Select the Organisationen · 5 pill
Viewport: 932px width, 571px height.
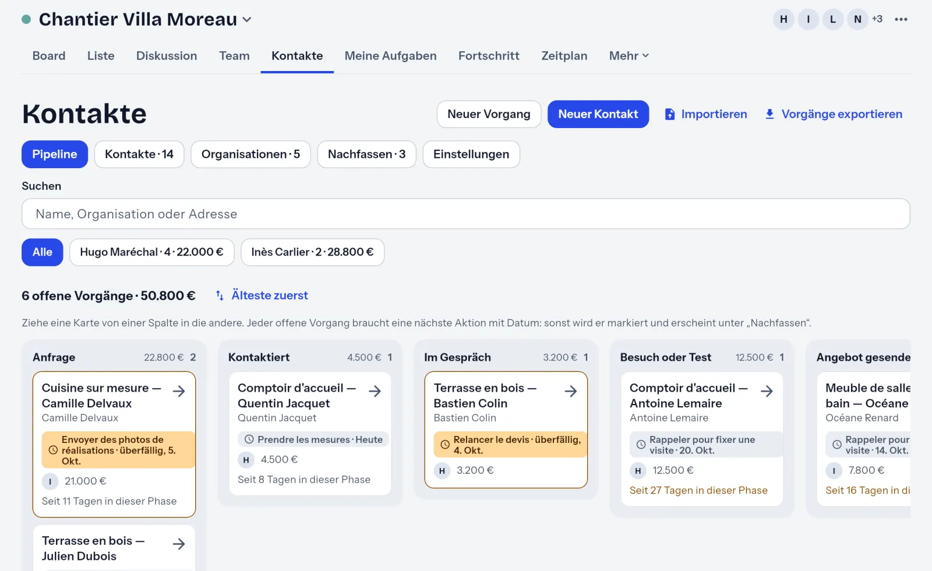250,154
